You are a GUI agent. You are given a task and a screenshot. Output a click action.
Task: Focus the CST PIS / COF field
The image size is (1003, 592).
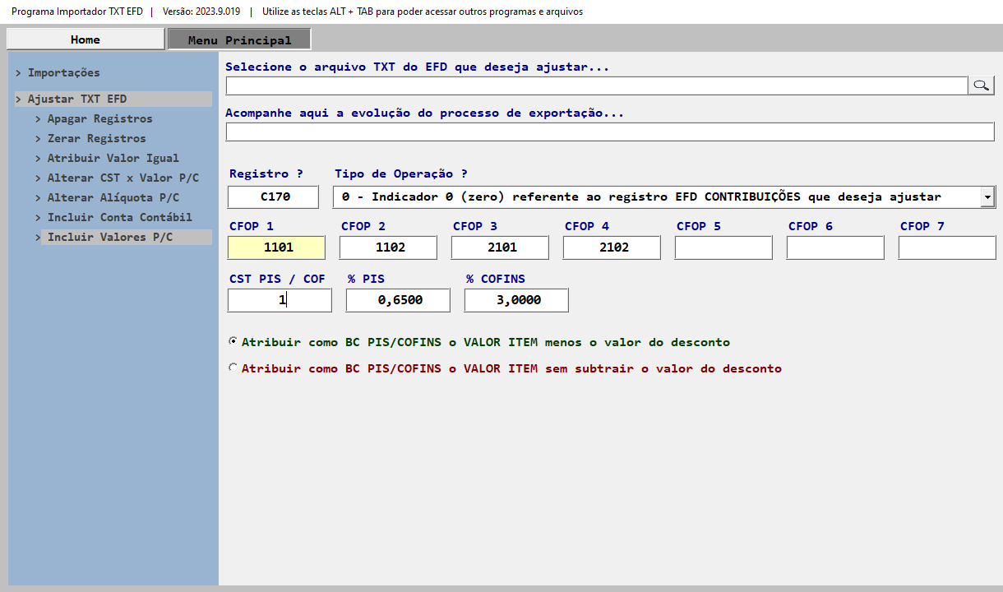[x=280, y=300]
